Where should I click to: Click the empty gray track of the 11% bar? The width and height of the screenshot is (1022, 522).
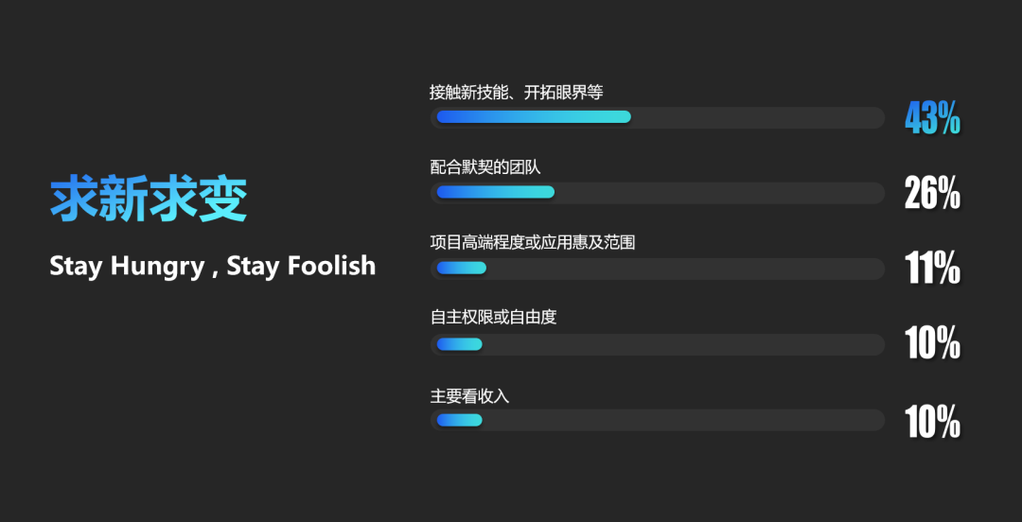pos(684,269)
